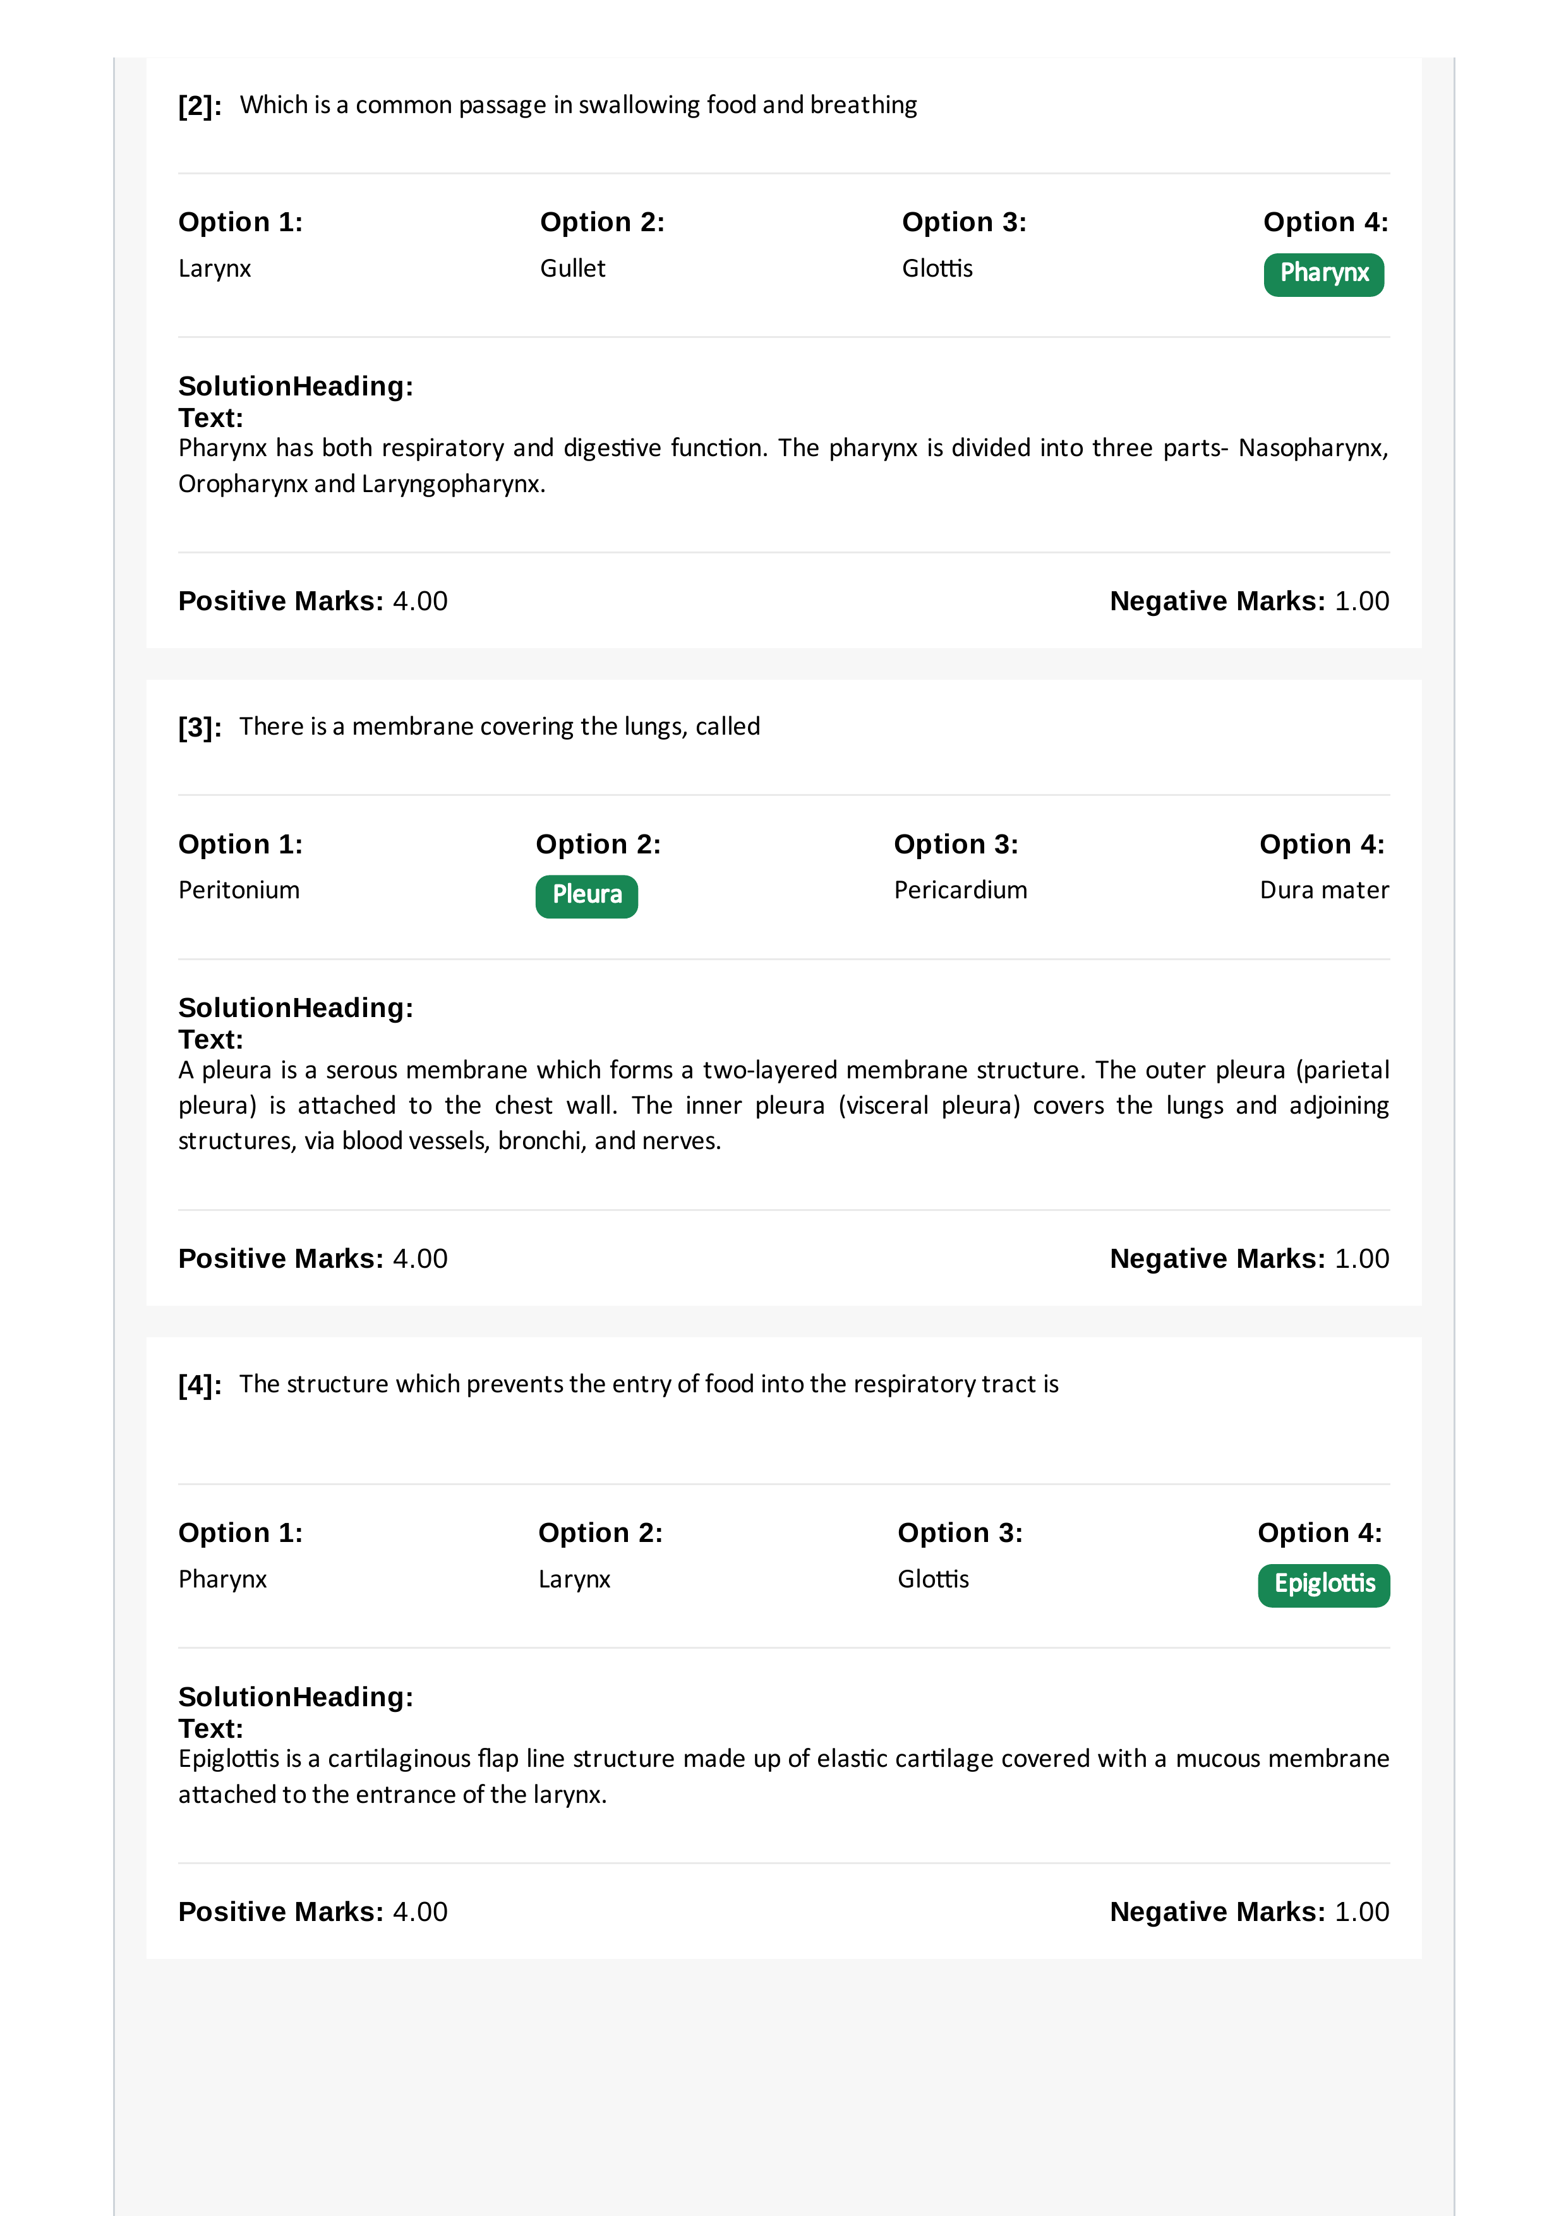Click Positive Marks label for pharynx question

point(280,600)
